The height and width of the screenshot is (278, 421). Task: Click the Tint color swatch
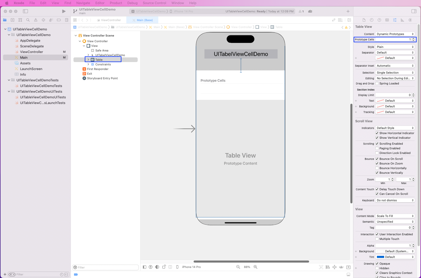tap(381, 257)
